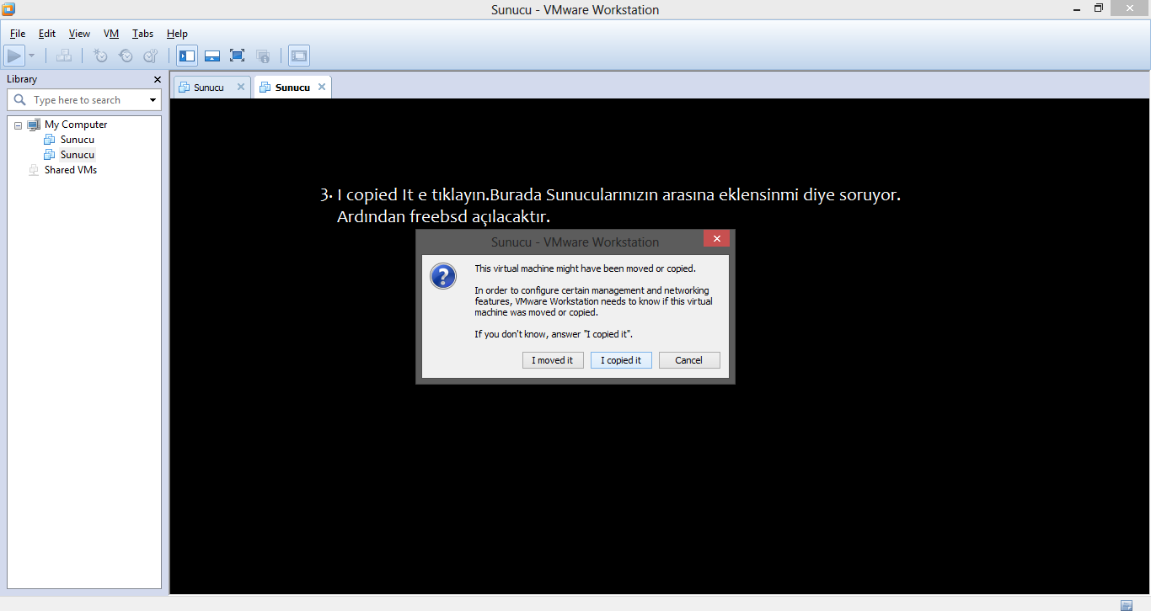Toggle the library sidebar view icon
Viewport: 1151px width, 611px height.
(187, 56)
